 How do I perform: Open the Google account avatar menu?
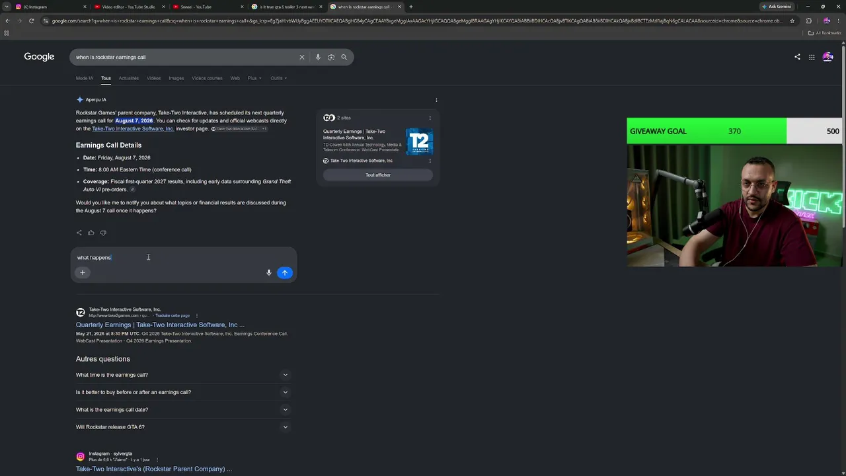pos(827,57)
